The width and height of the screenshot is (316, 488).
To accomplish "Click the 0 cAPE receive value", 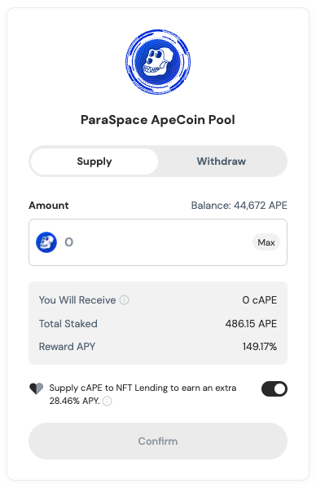I will coord(260,300).
